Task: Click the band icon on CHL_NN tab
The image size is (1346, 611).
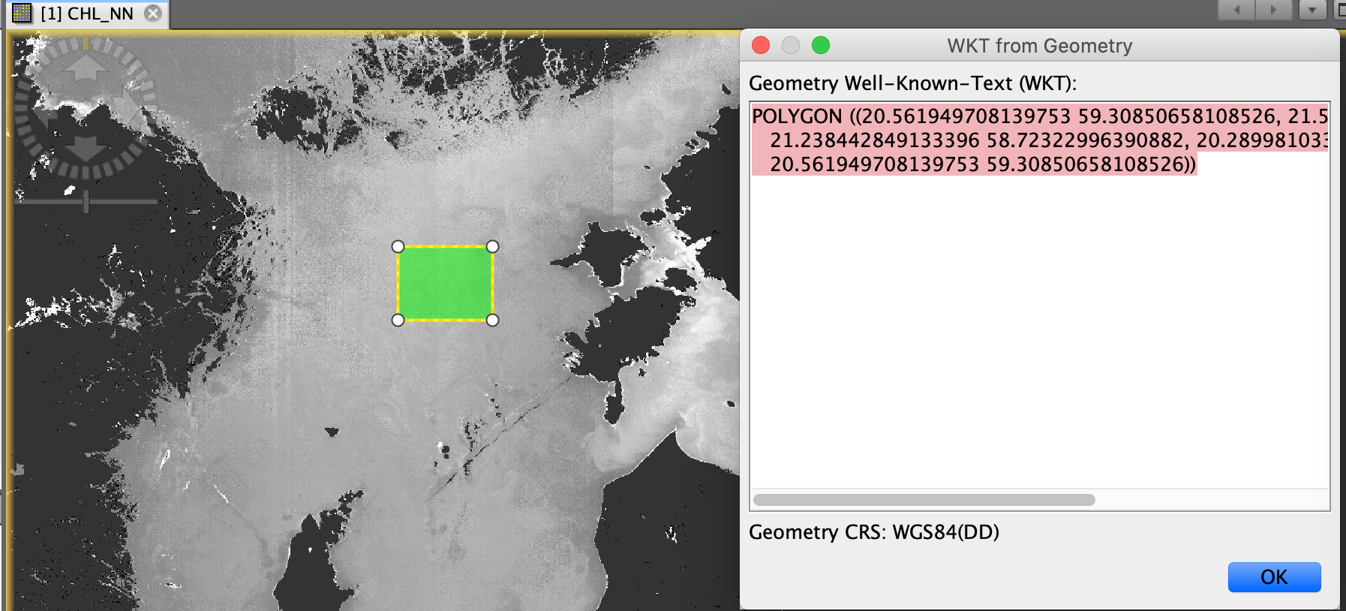Action: coord(23,14)
